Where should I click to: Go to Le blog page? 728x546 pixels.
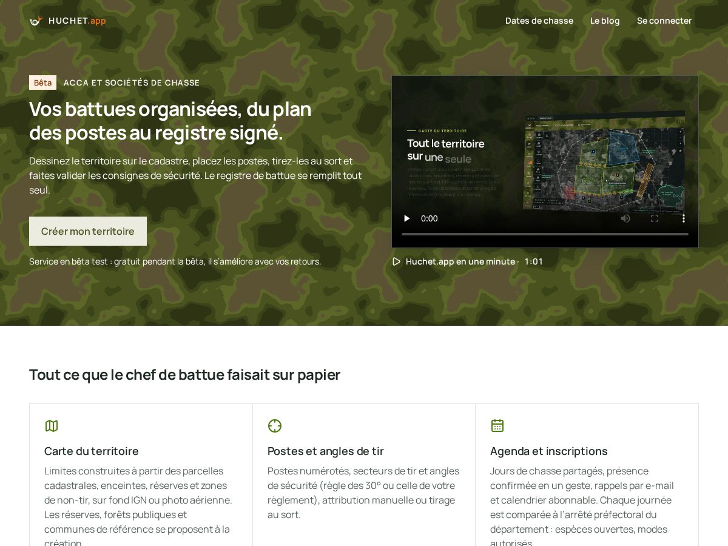(x=605, y=21)
